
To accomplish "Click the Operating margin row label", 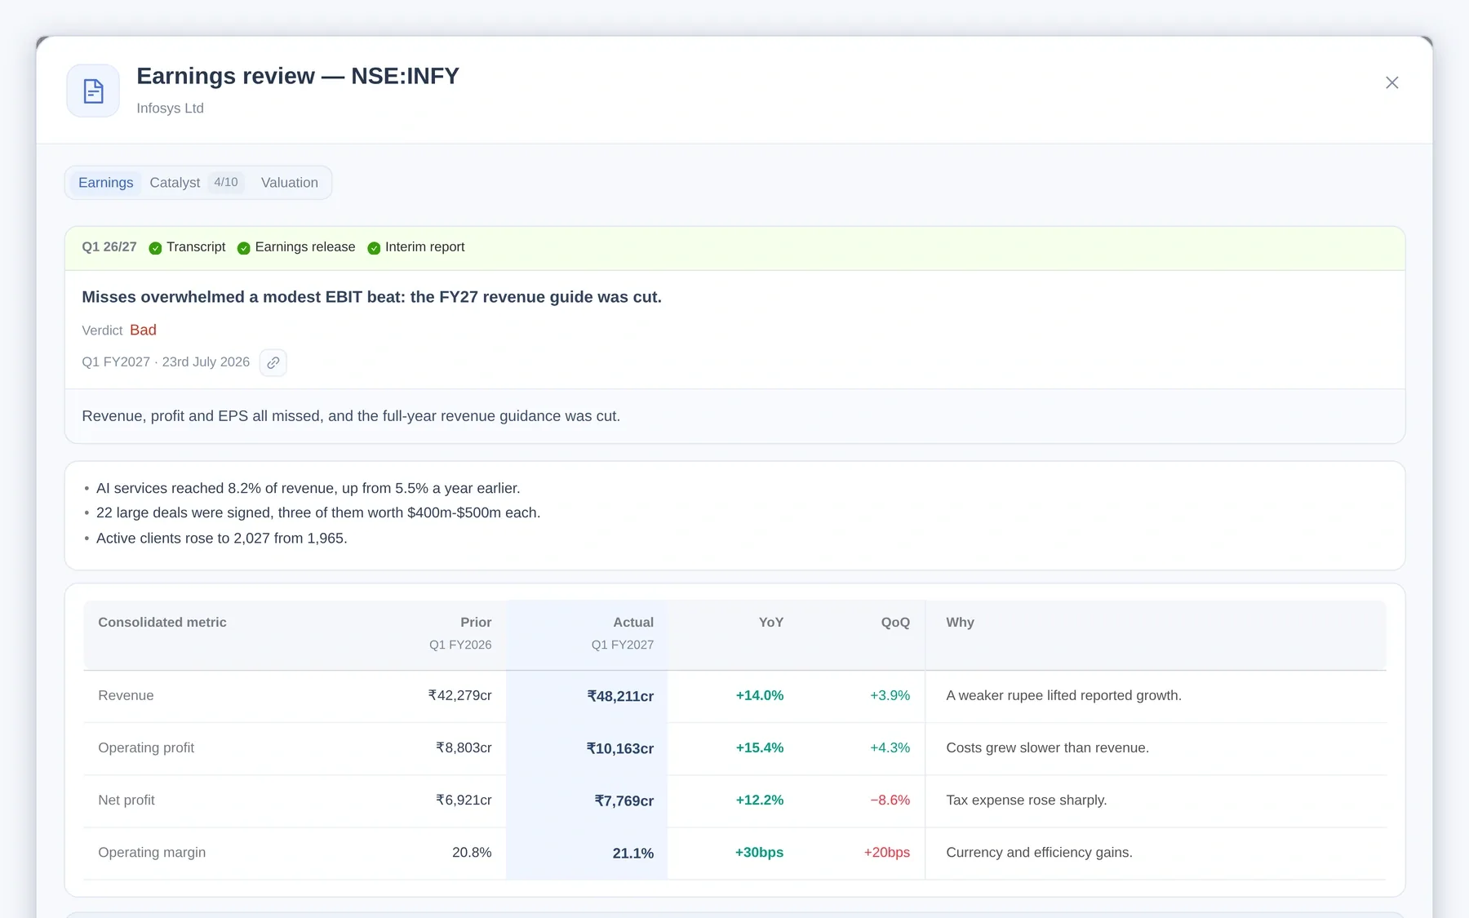I will pos(152,853).
